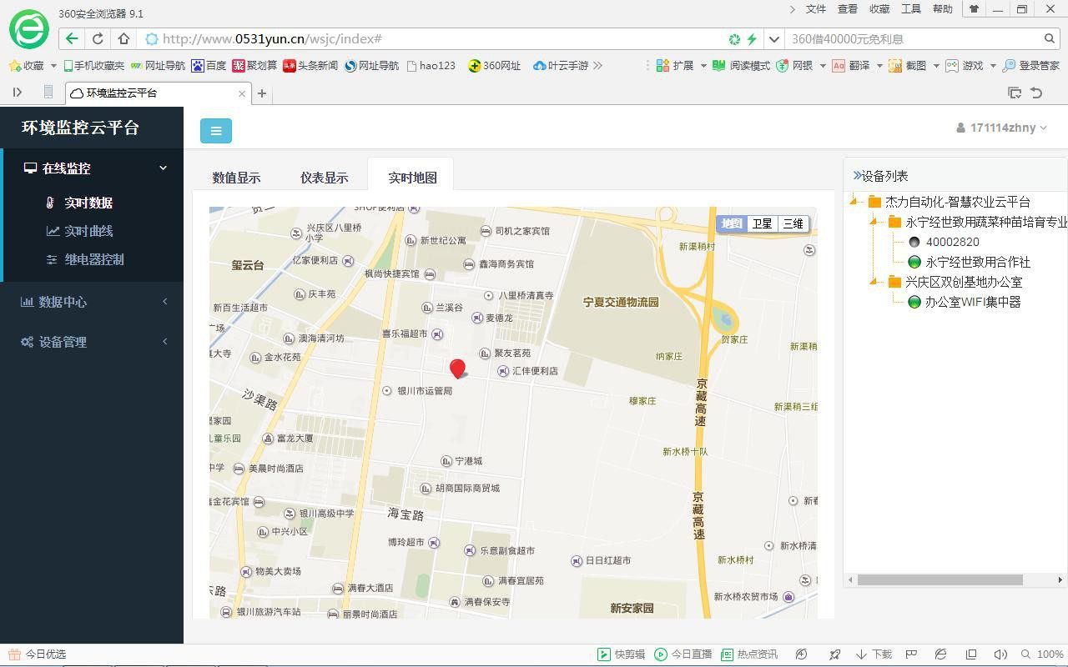Open 登录管家 login manager
1068x667 pixels.
pyautogui.click(x=1031, y=65)
